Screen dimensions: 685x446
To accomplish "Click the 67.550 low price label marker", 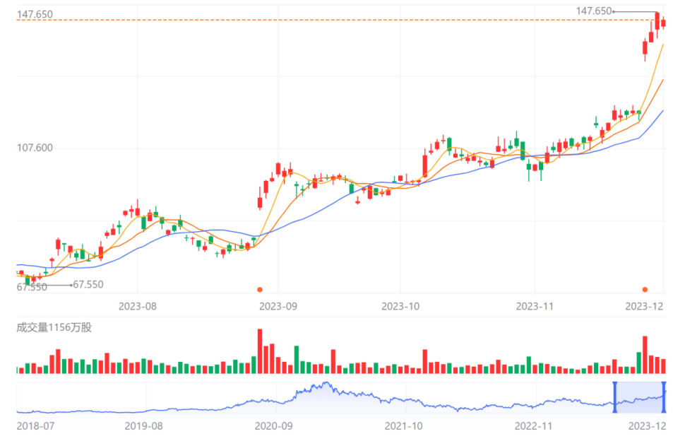I will click(88, 285).
